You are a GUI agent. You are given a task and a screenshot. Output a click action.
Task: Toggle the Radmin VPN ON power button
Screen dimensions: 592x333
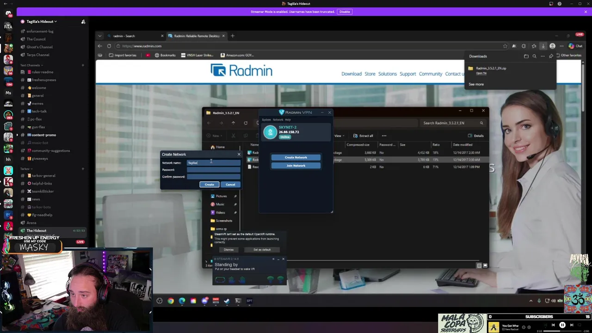click(x=270, y=132)
